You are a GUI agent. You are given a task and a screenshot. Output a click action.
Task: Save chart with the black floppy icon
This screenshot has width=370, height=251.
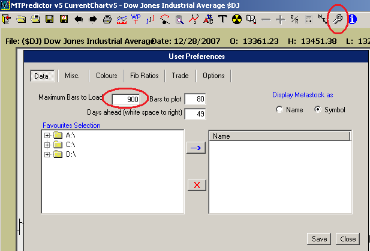50,19
